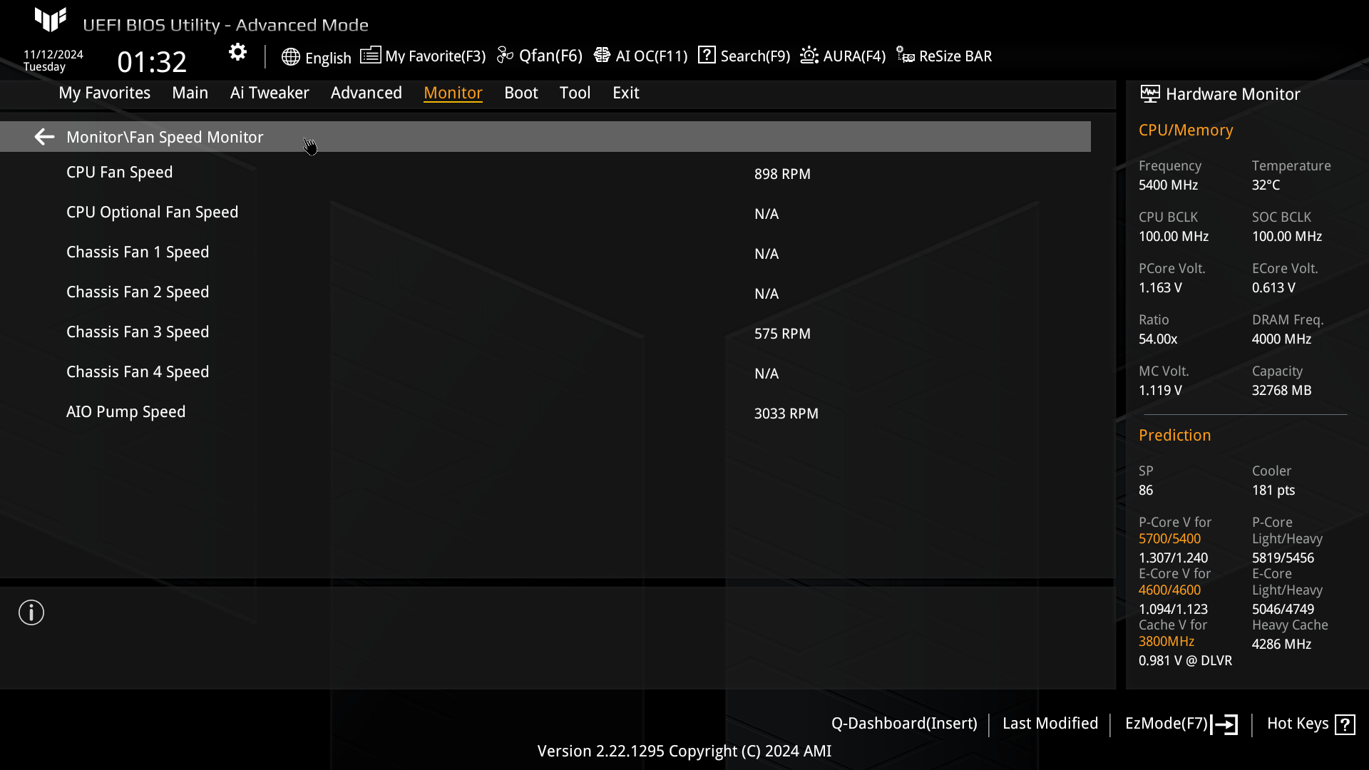Select the CPU Fan Speed item
The width and height of the screenshot is (1369, 770).
click(119, 173)
